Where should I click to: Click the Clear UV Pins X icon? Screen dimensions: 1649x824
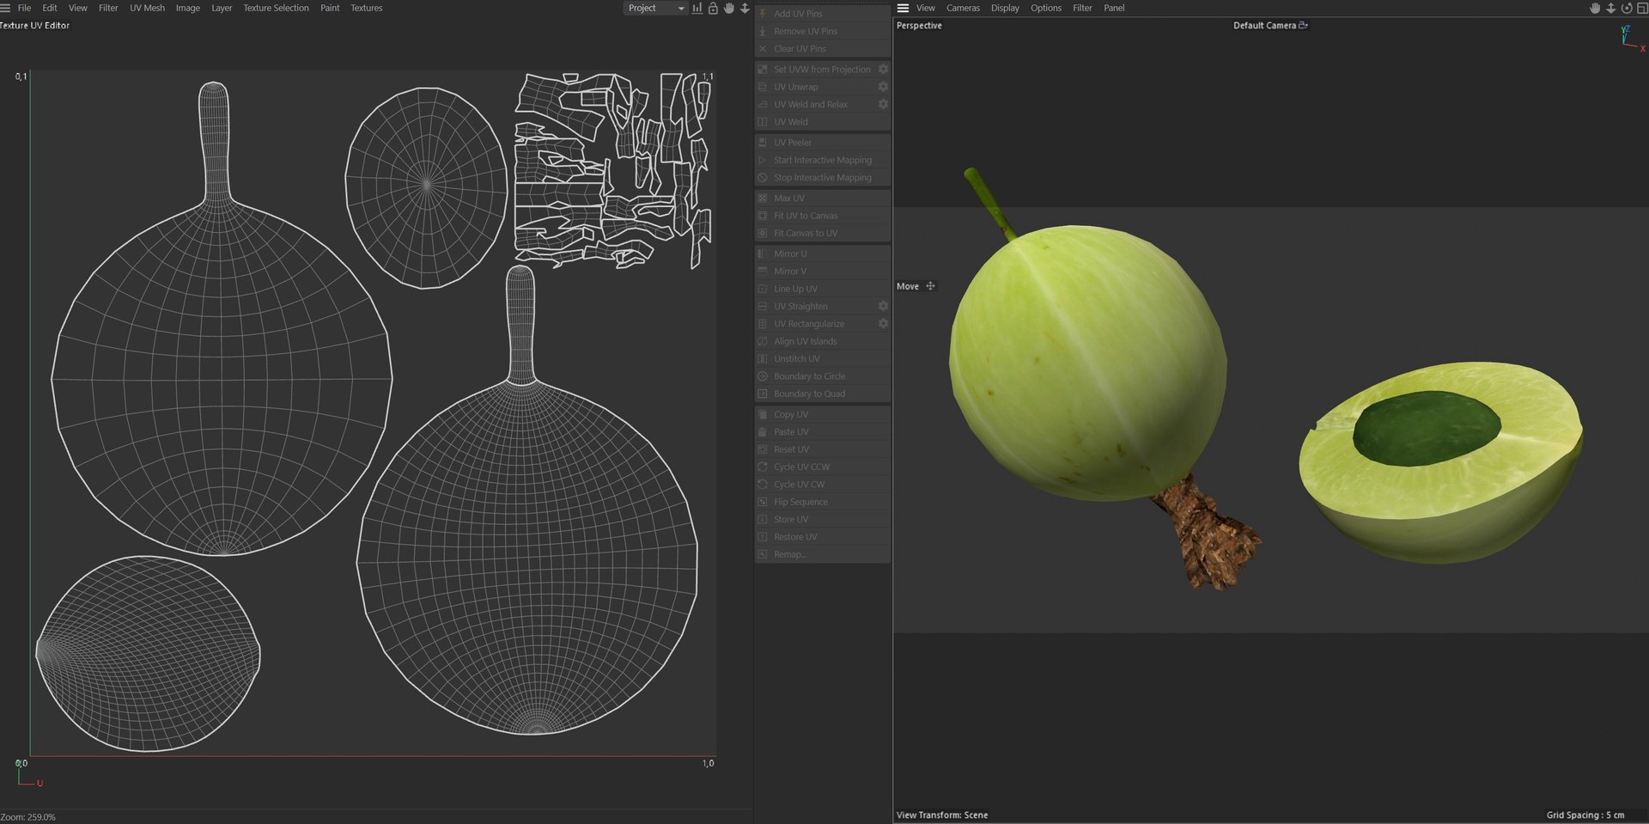[x=763, y=49]
